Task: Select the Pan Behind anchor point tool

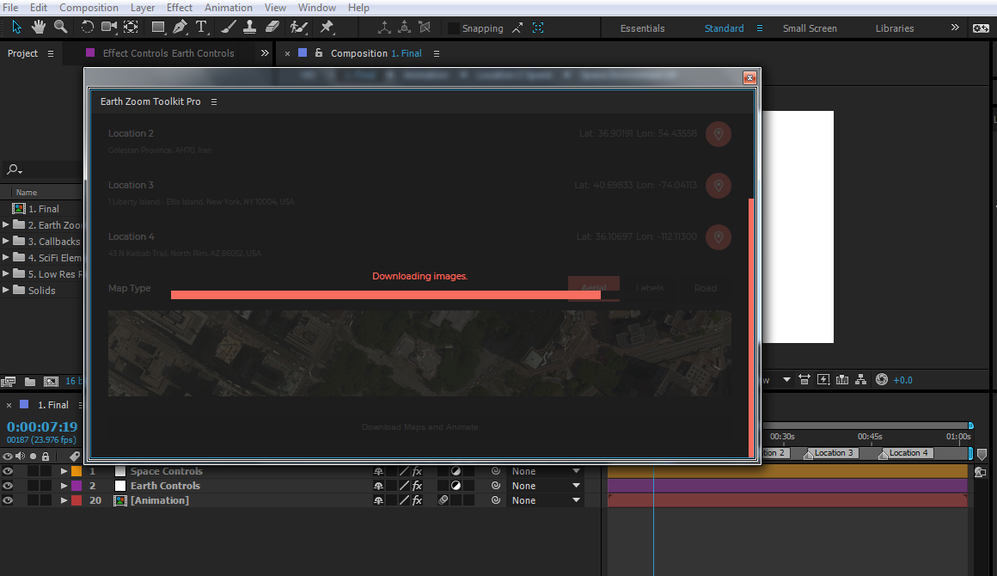Action: (131, 27)
